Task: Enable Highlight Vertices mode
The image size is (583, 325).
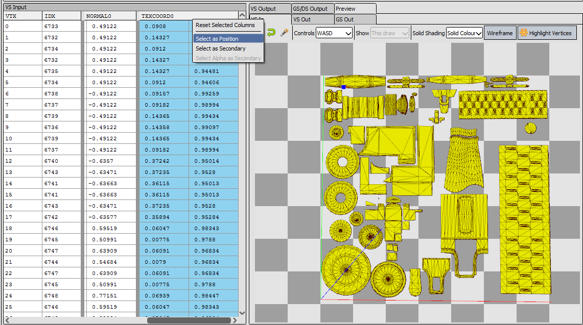Action: [547, 32]
